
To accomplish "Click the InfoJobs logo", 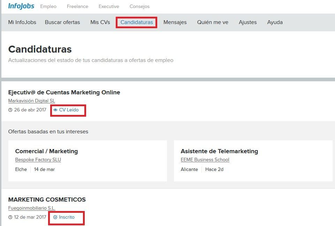I will pyautogui.click(x=21, y=6).
